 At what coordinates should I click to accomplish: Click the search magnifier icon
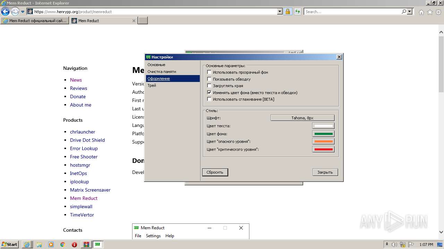tap(404, 12)
